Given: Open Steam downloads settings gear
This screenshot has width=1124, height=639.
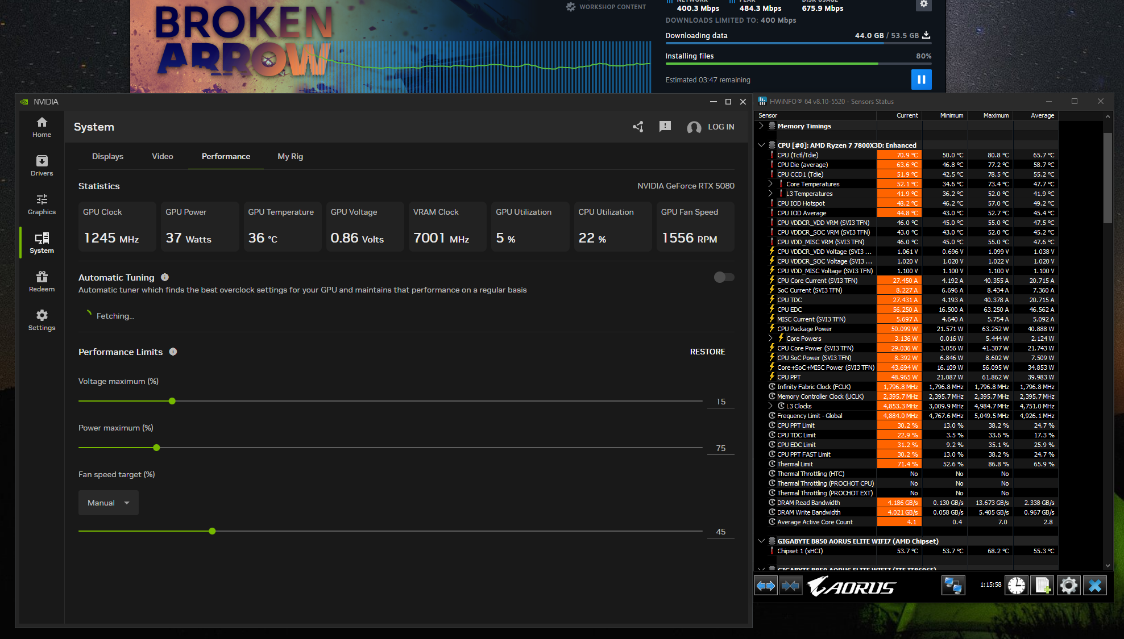Looking at the screenshot, I should [x=924, y=5].
